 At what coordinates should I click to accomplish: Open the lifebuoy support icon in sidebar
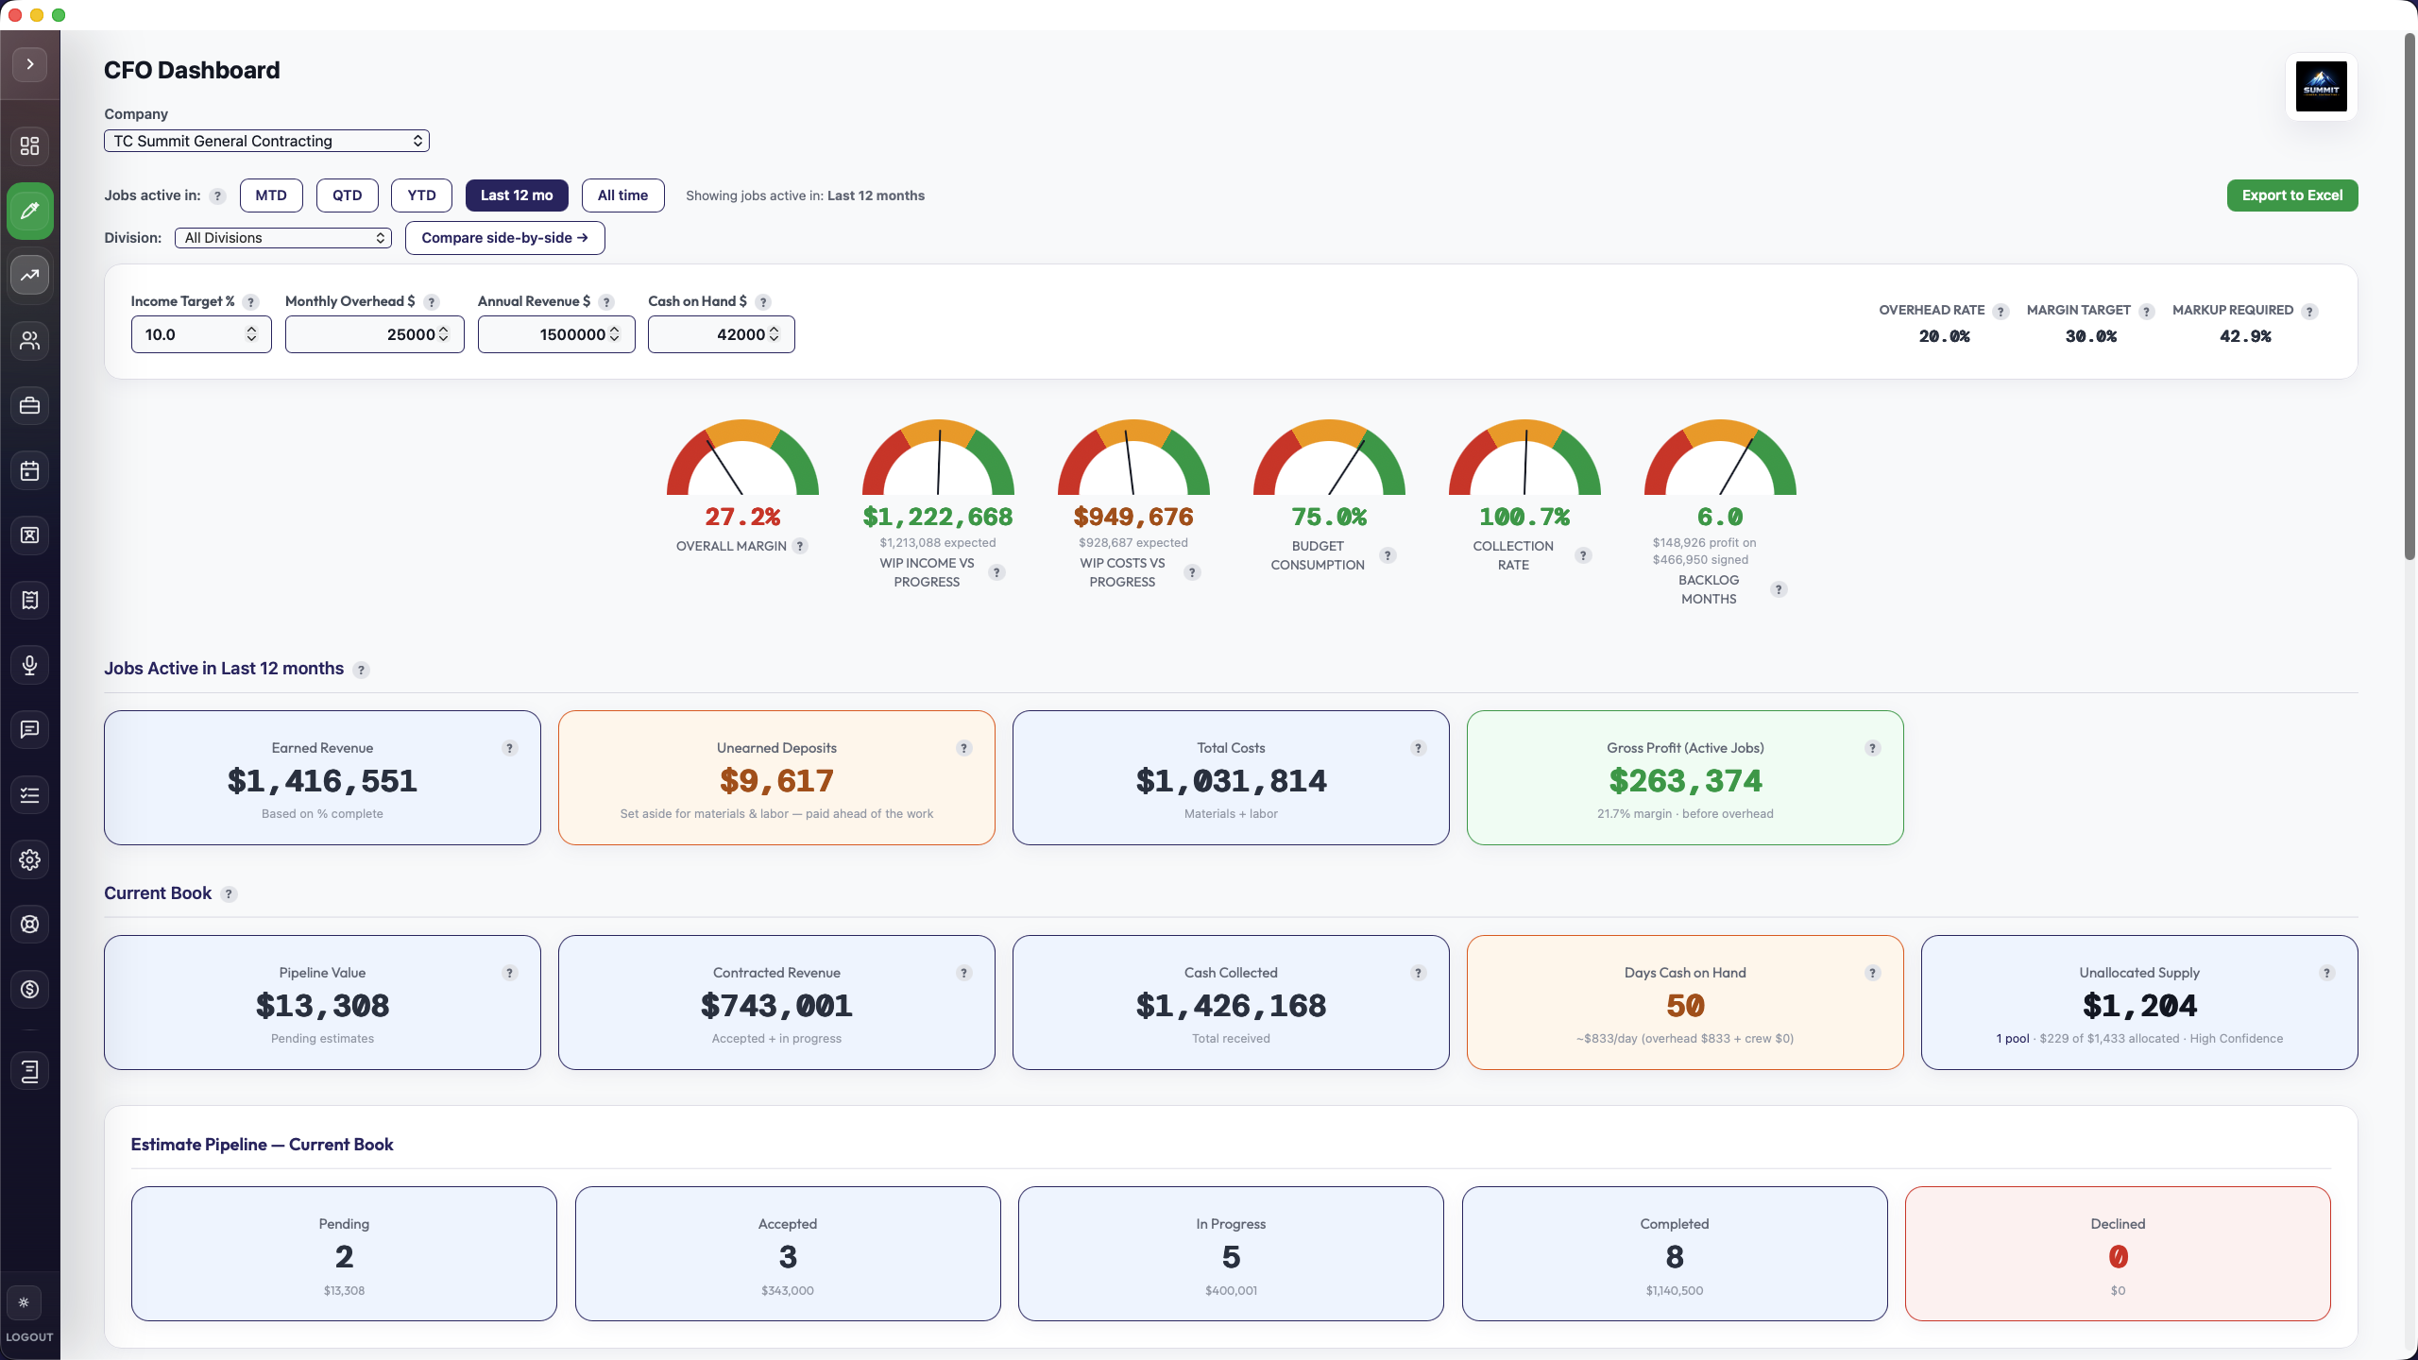(30, 924)
